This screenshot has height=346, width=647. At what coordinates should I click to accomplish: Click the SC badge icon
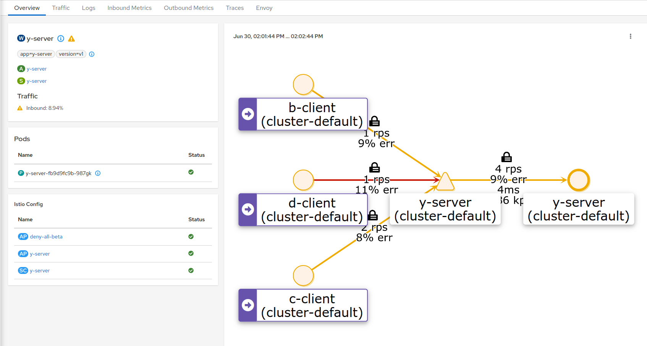click(x=23, y=270)
